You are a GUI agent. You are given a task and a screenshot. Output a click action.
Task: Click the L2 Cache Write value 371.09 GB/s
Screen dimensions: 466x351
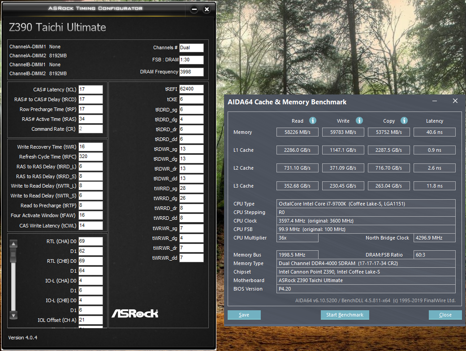pos(343,168)
